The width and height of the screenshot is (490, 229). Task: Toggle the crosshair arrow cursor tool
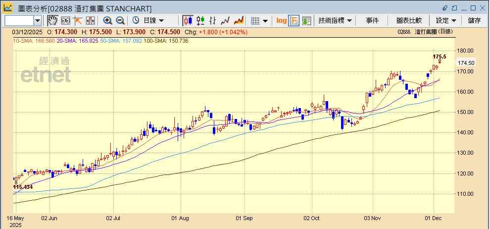pos(78,20)
